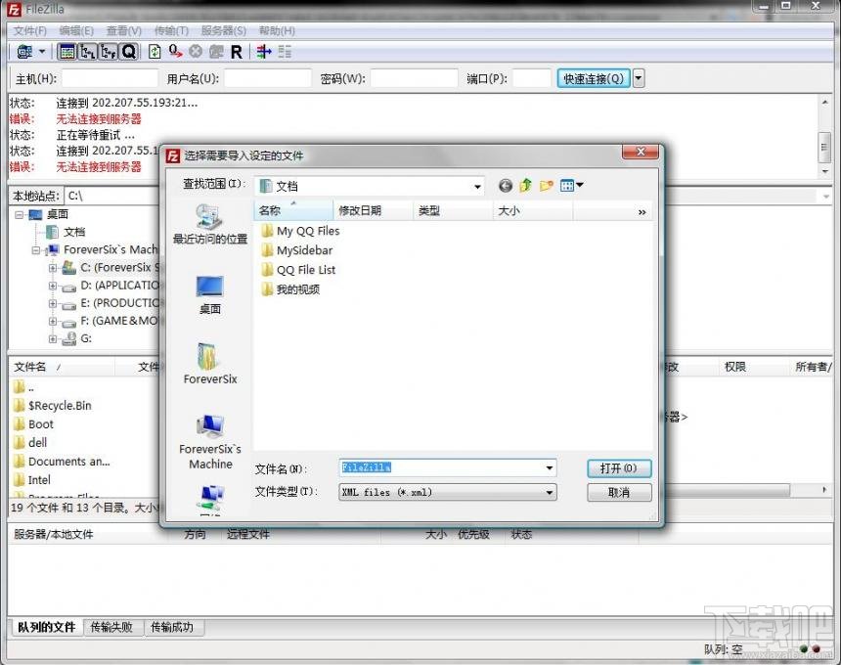Select the $Recycle.Bin folder in local list
This screenshot has width=841, height=665.
[x=53, y=406]
